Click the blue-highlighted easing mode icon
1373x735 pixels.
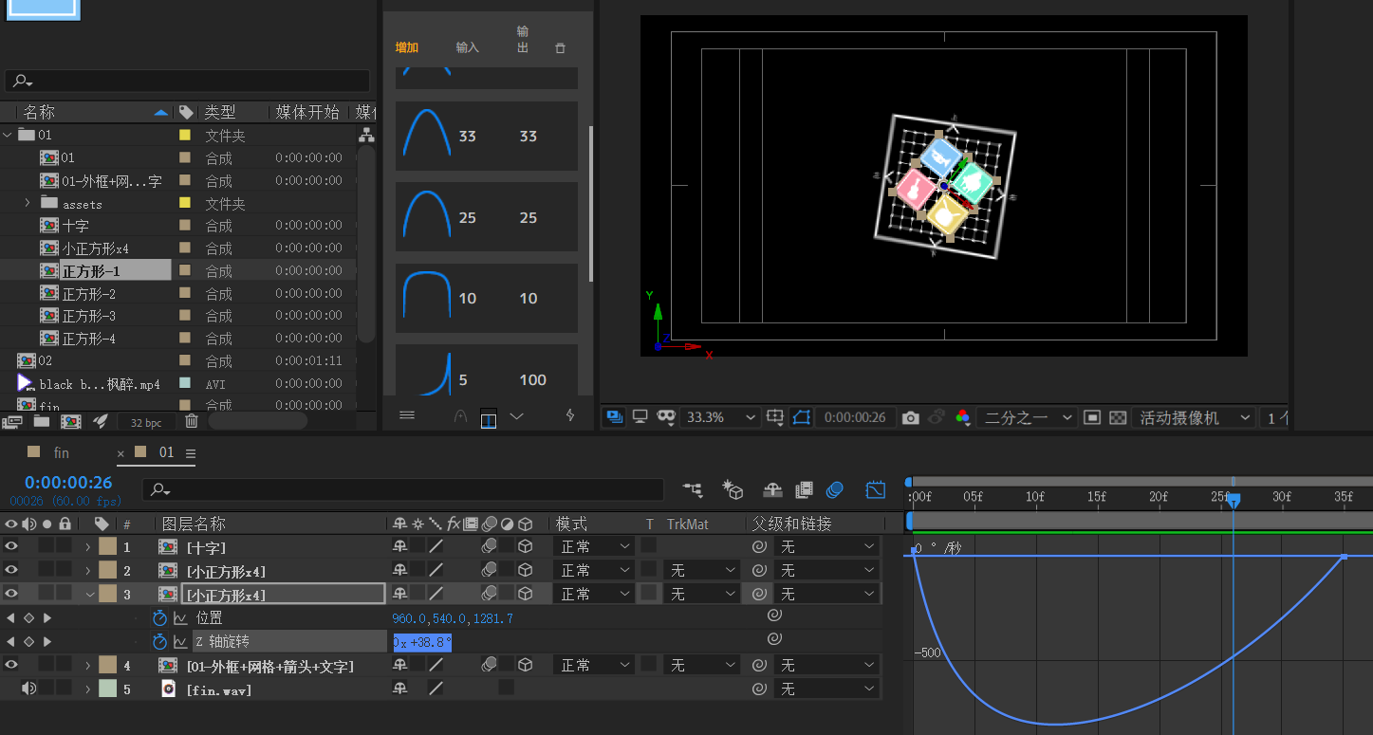(489, 417)
